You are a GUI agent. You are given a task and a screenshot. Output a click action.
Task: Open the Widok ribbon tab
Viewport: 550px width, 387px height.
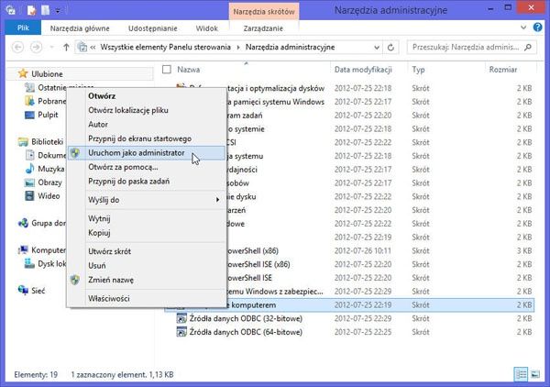pyautogui.click(x=206, y=28)
